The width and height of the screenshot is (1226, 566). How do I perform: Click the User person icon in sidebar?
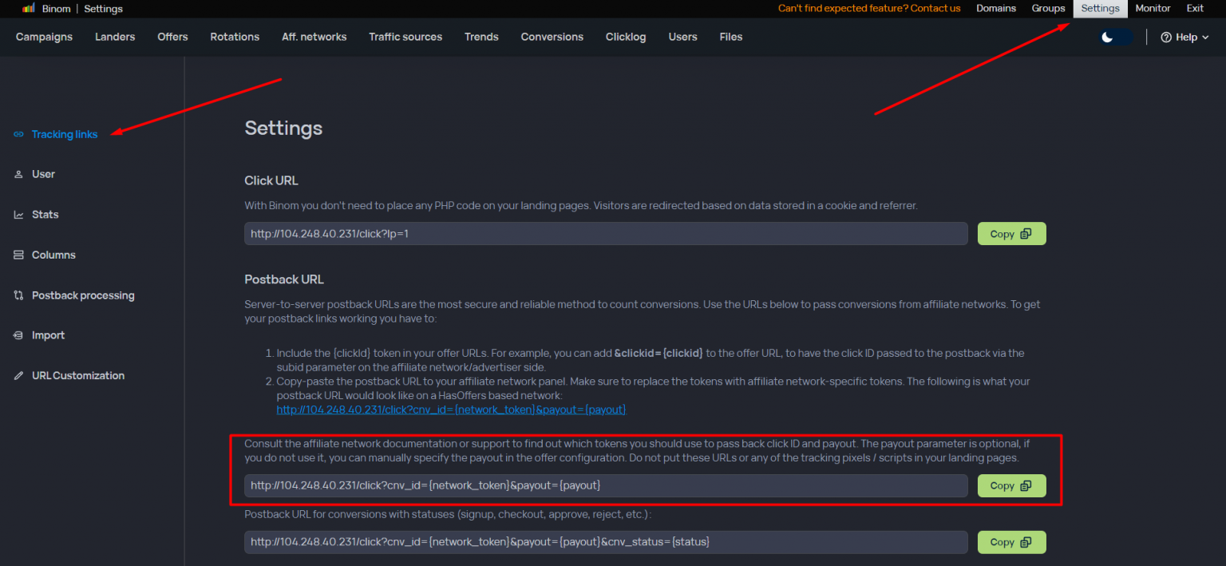pyautogui.click(x=18, y=174)
